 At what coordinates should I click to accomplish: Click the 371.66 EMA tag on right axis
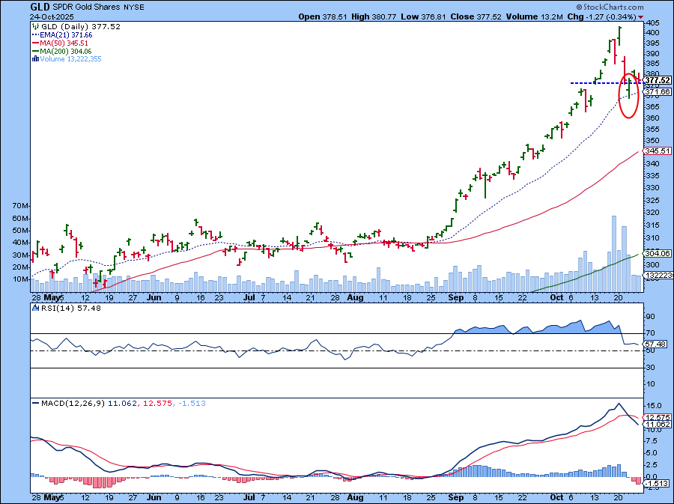(x=658, y=91)
